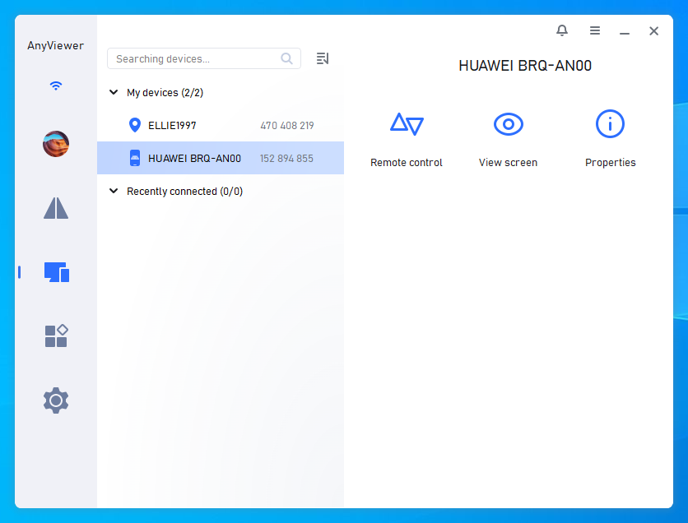Click the location pin icon next to ELLIE1997
Screen dimensions: 688x523
pos(134,125)
